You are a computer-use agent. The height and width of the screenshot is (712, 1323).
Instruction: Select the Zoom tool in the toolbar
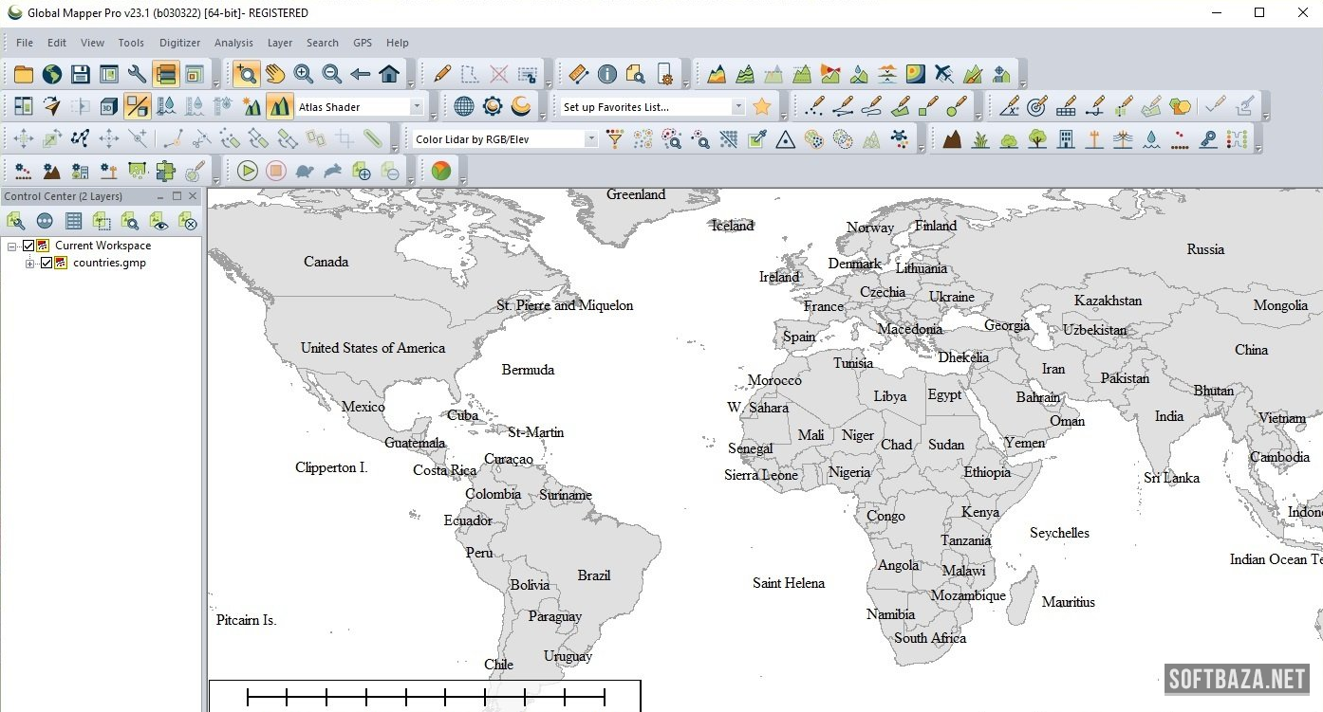coord(246,74)
